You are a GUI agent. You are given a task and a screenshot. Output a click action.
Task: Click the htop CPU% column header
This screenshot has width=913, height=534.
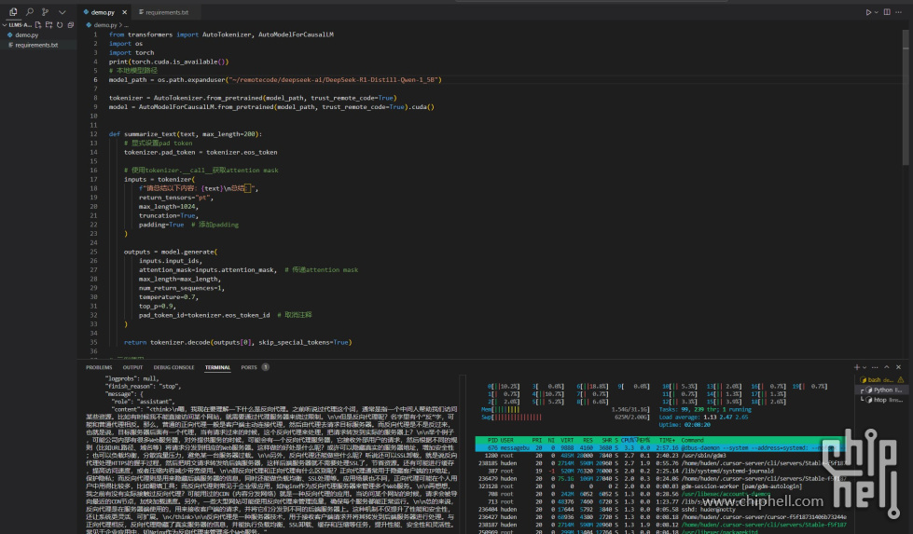(x=629, y=441)
